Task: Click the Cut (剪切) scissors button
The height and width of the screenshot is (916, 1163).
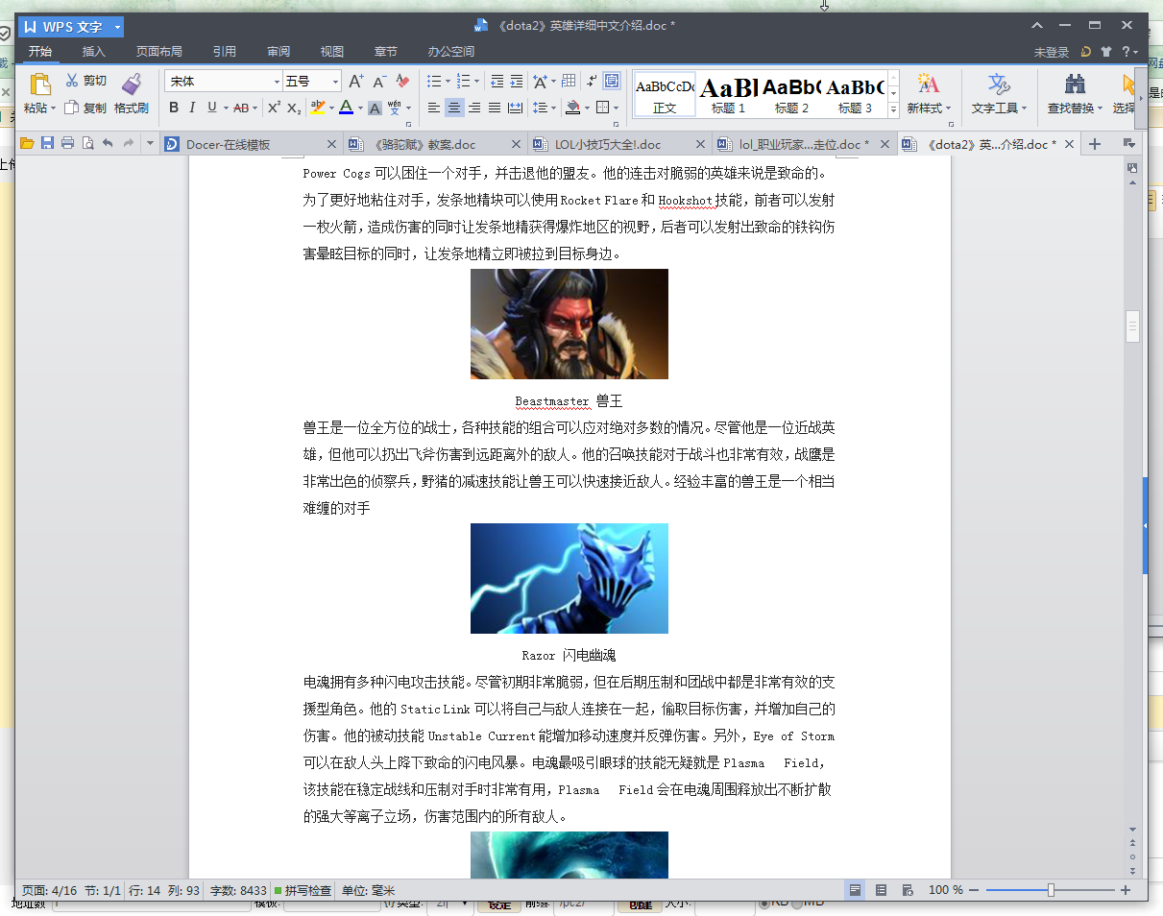Action: (85, 81)
